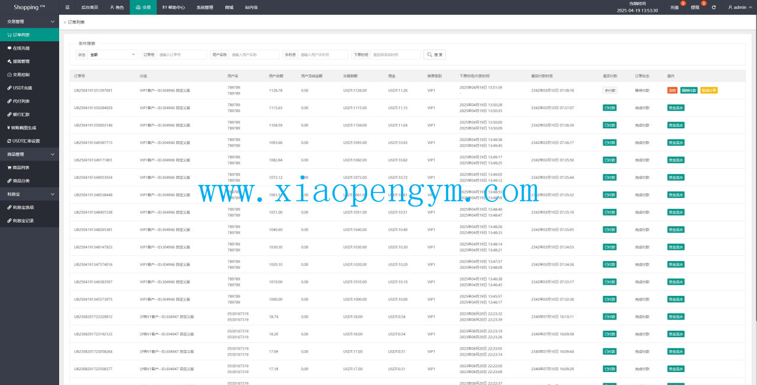Click order number UB2504191348147923

[93, 247]
